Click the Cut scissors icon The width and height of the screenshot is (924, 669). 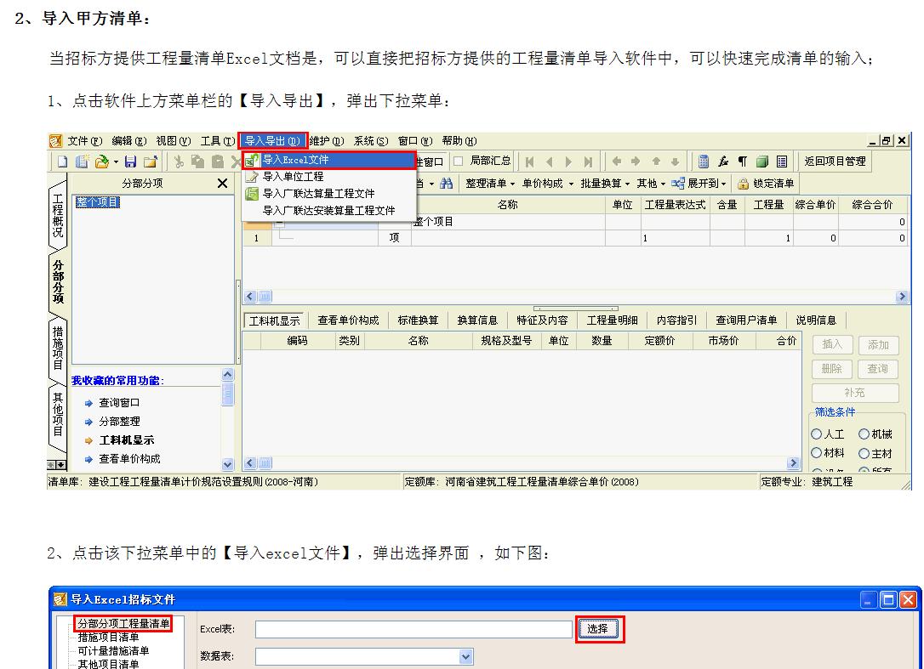(x=180, y=162)
